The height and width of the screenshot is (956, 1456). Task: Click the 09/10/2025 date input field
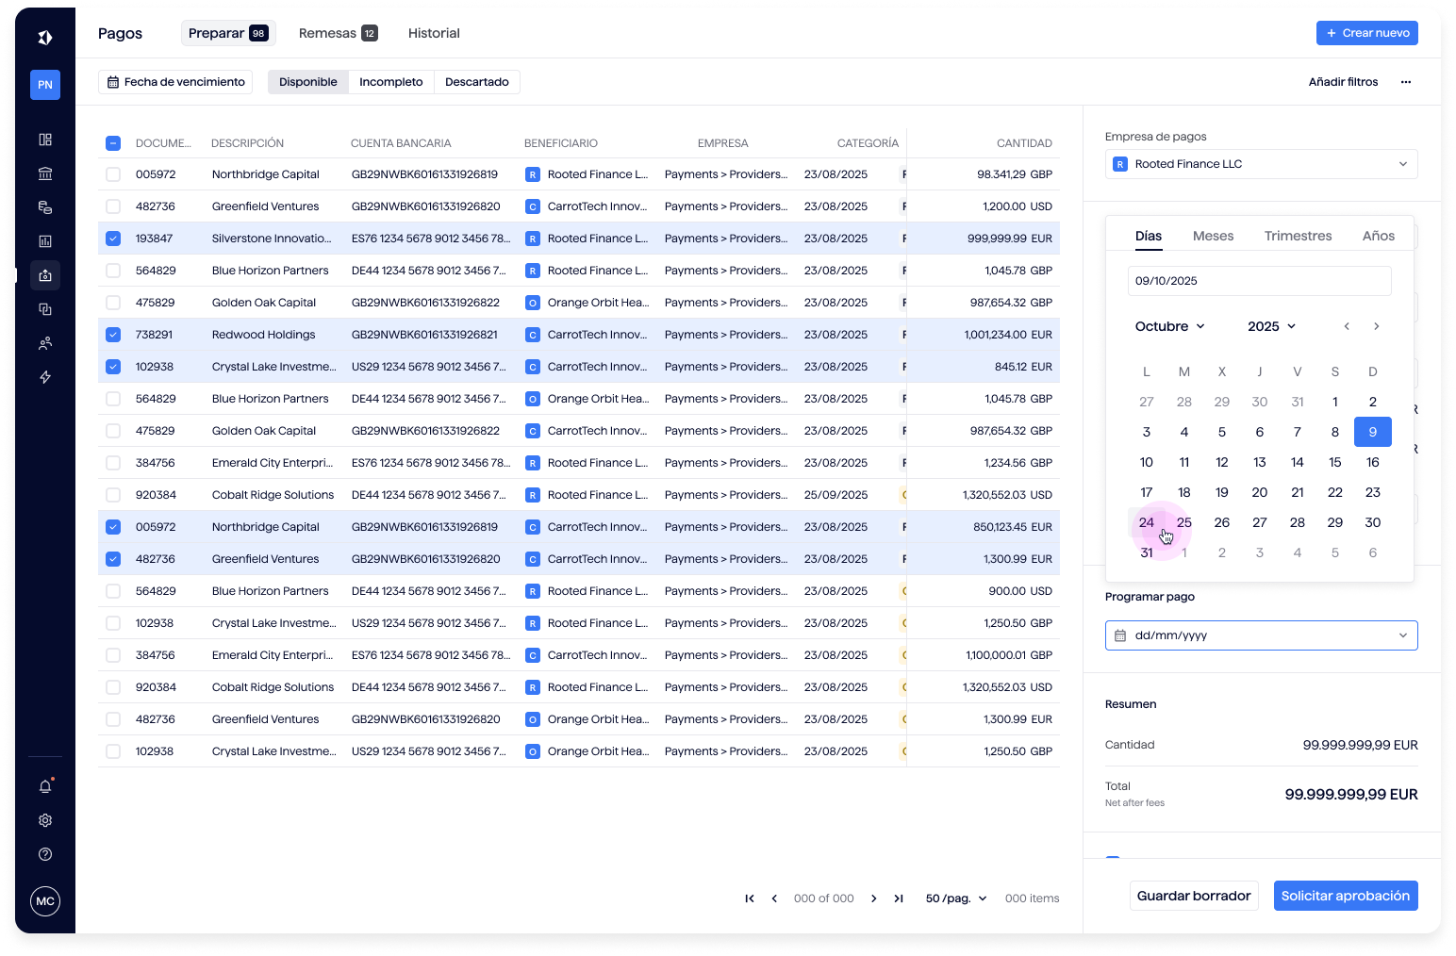click(1259, 281)
